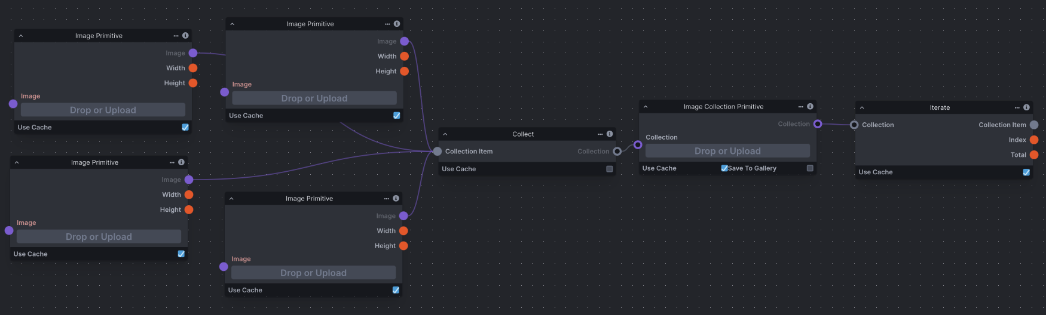Disable Use Cache on the Iterate node
The width and height of the screenshot is (1046, 315).
tap(1026, 172)
